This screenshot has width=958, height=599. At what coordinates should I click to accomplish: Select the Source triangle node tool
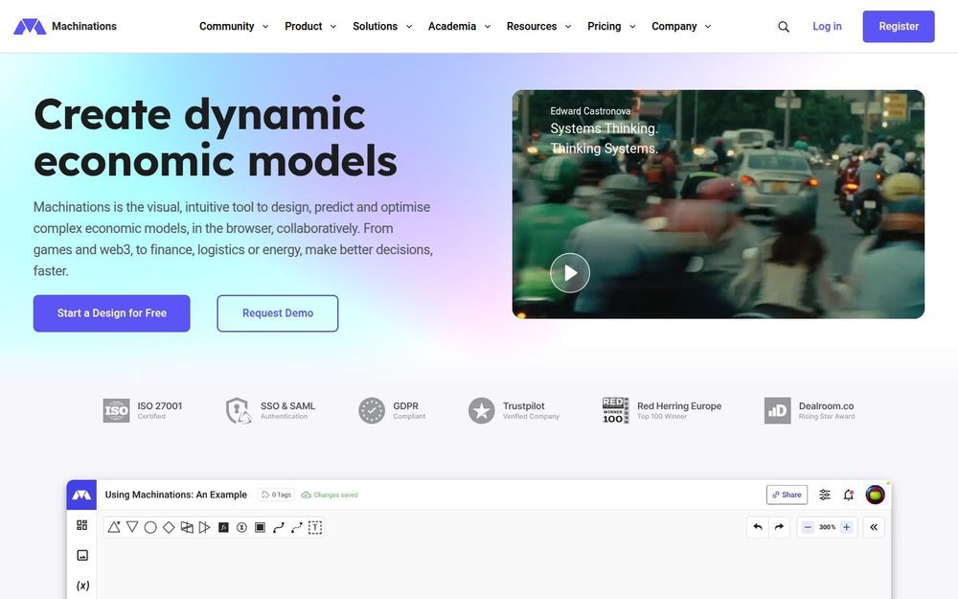pos(114,527)
